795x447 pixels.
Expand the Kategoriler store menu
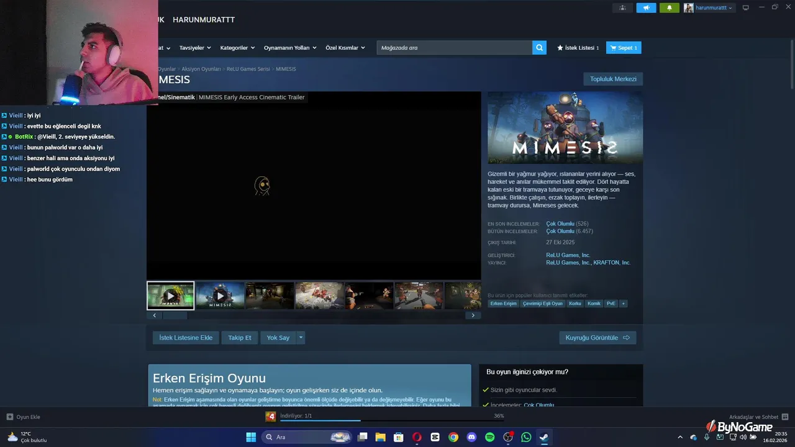click(237, 48)
